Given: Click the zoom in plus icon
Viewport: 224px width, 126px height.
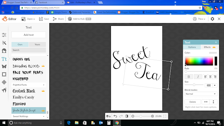Looking at the screenshot, I should click(153, 116).
